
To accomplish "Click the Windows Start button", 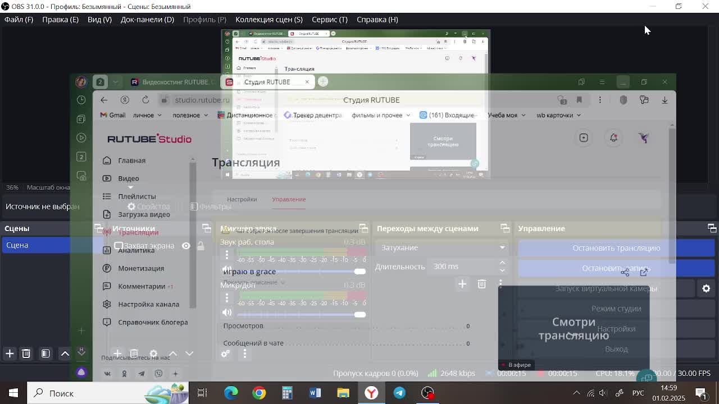I will pyautogui.click(x=13, y=393).
